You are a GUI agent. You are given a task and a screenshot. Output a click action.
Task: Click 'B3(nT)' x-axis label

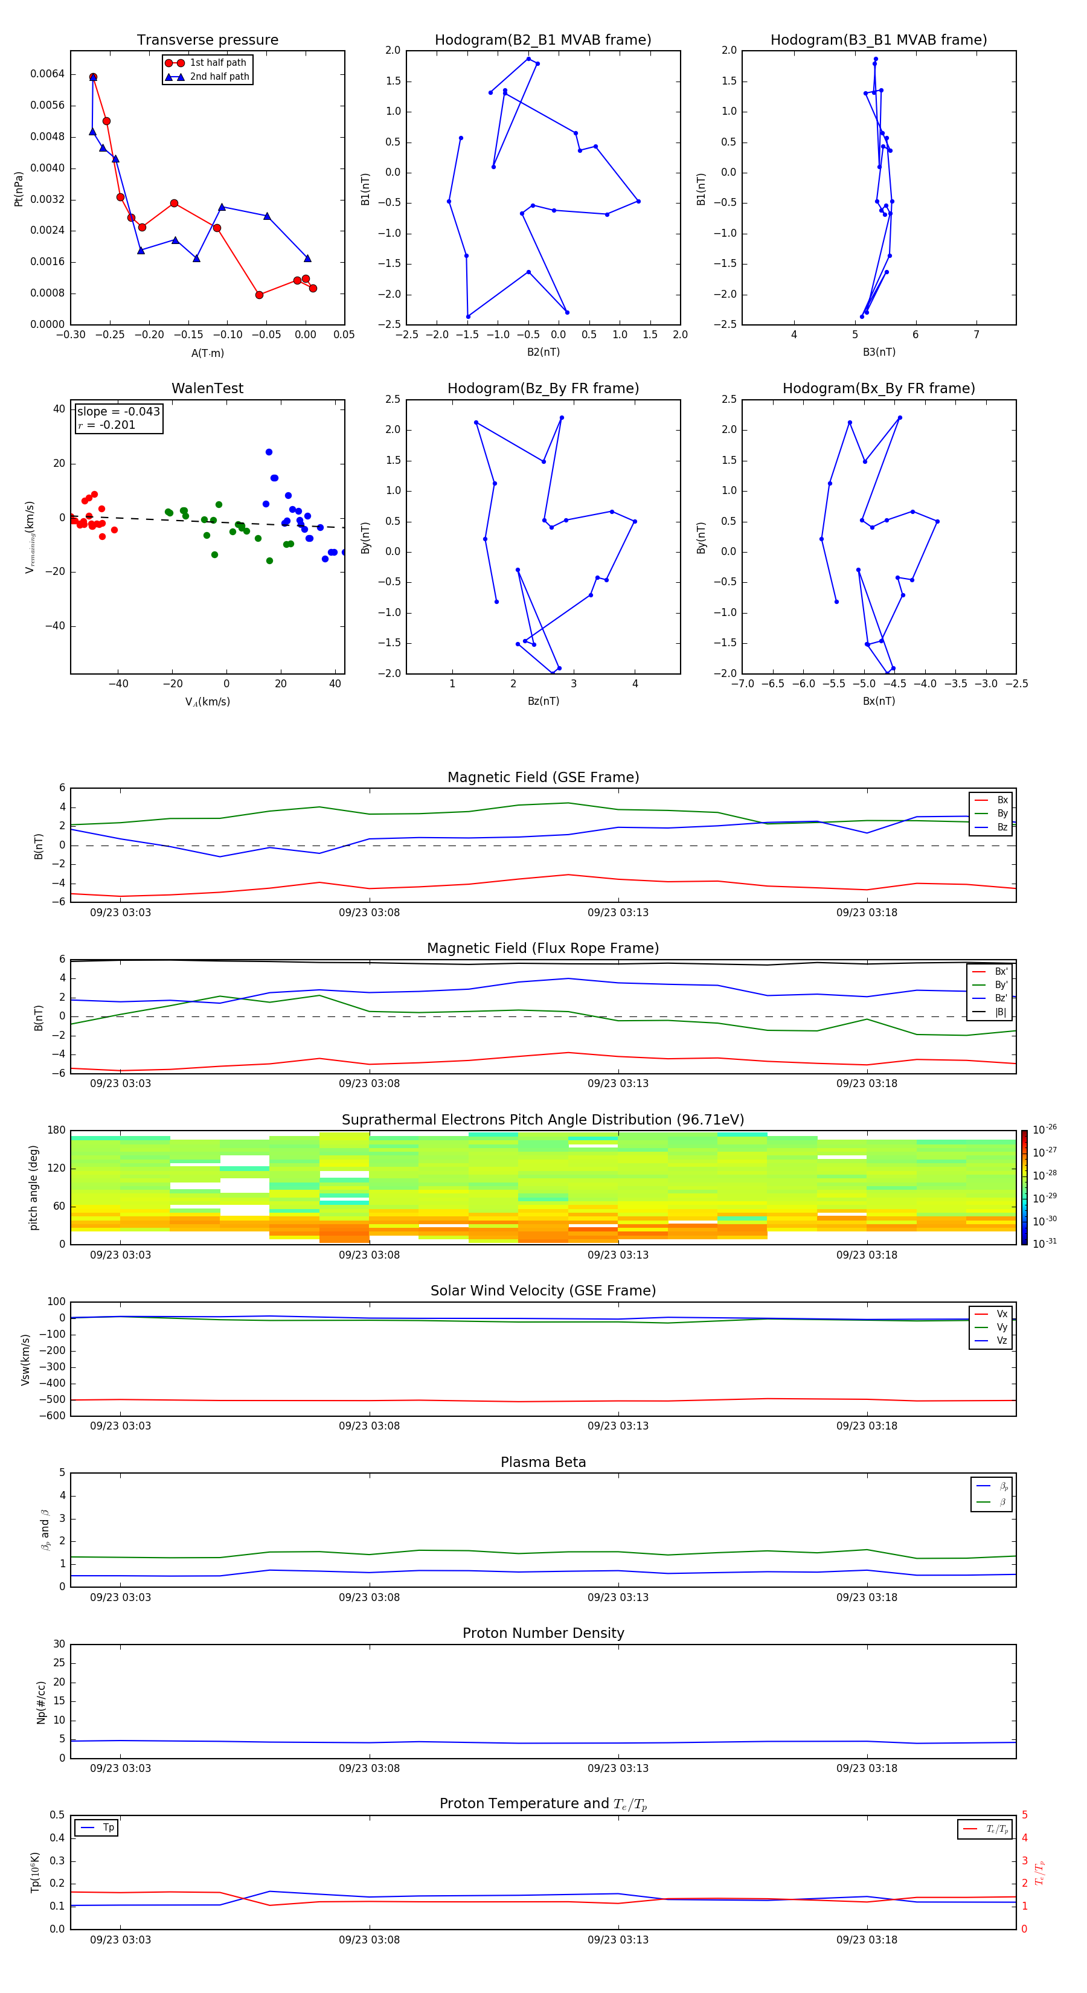879,352
